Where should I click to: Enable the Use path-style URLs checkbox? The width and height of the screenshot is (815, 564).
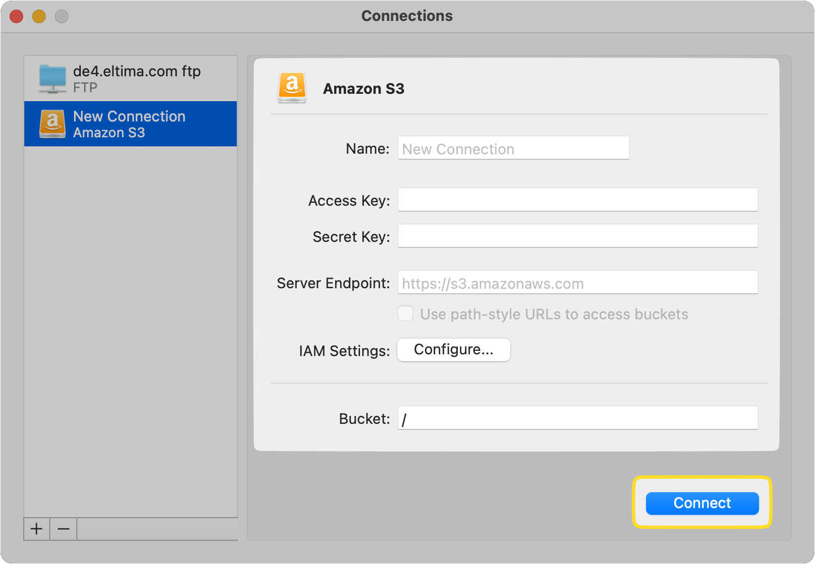[405, 313]
